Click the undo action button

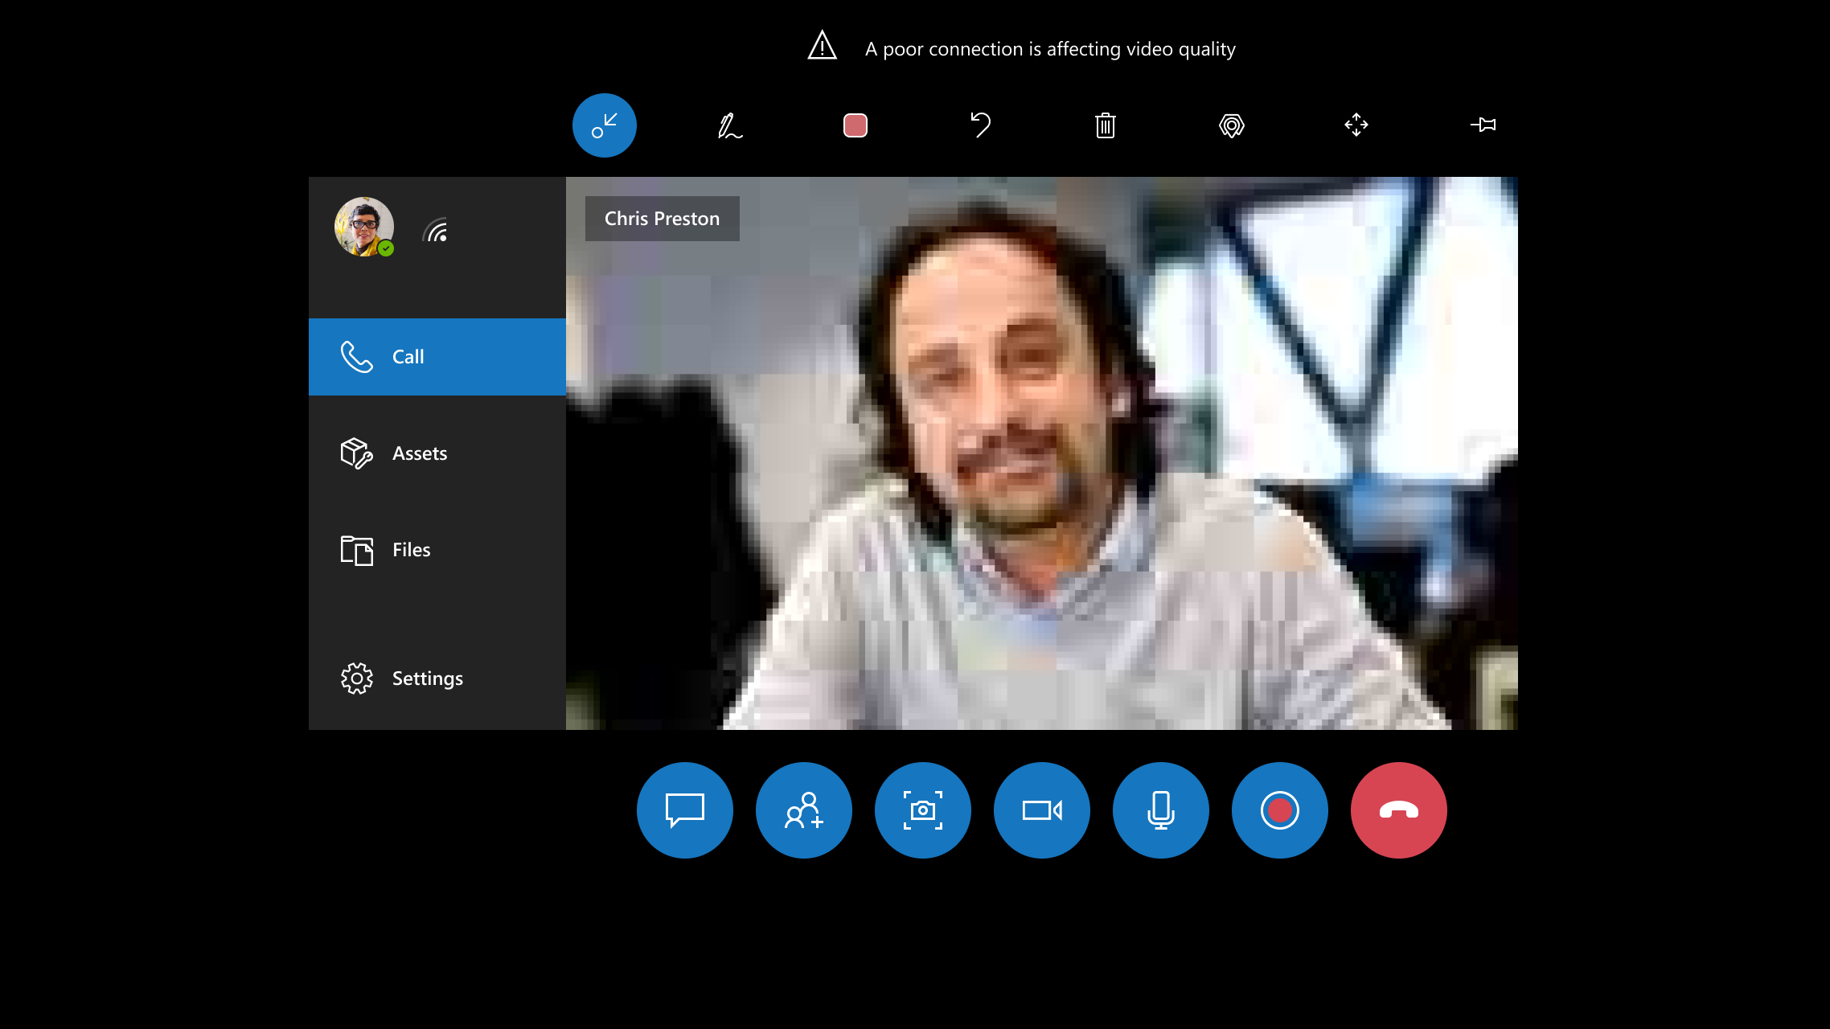pyautogui.click(x=979, y=125)
